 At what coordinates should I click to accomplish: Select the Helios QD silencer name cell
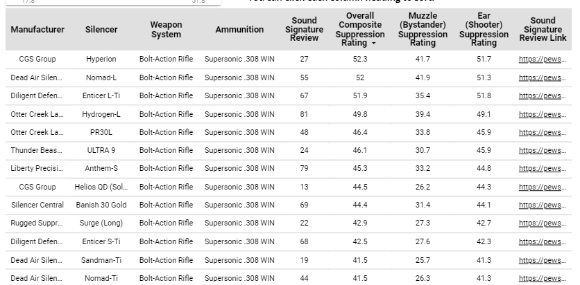click(x=101, y=187)
